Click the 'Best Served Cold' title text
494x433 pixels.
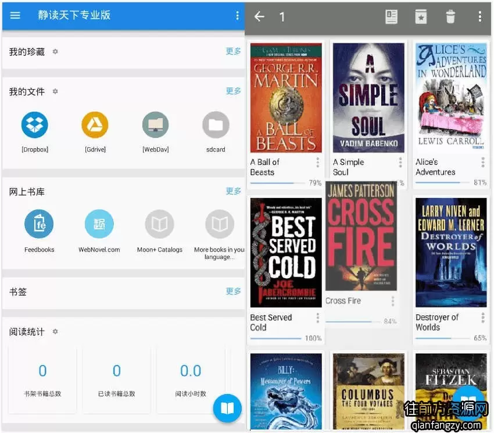click(271, 322)
